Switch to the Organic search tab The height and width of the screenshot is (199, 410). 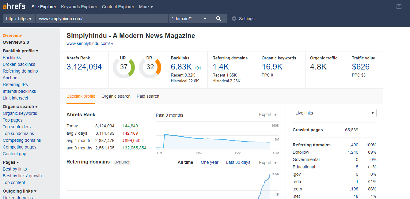116,96
